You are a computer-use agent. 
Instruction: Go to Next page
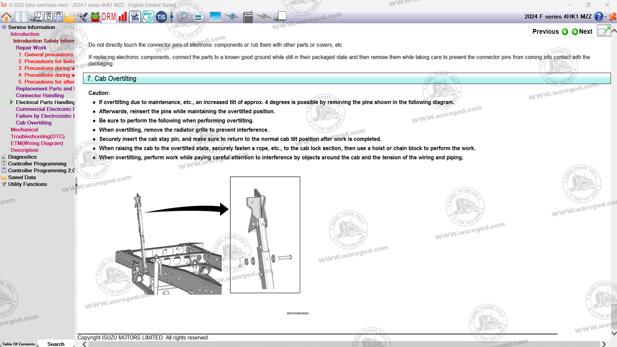(x=582, y=31)
